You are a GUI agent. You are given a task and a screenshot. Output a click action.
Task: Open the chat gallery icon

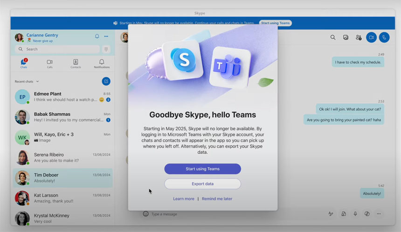346,37
